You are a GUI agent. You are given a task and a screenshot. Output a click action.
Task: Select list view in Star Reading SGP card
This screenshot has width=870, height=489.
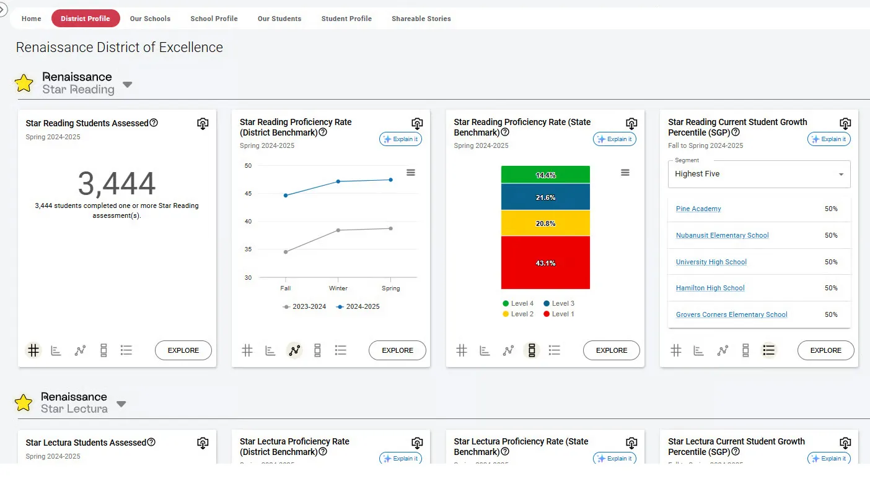pyautogui.click(x=768, y=350)
